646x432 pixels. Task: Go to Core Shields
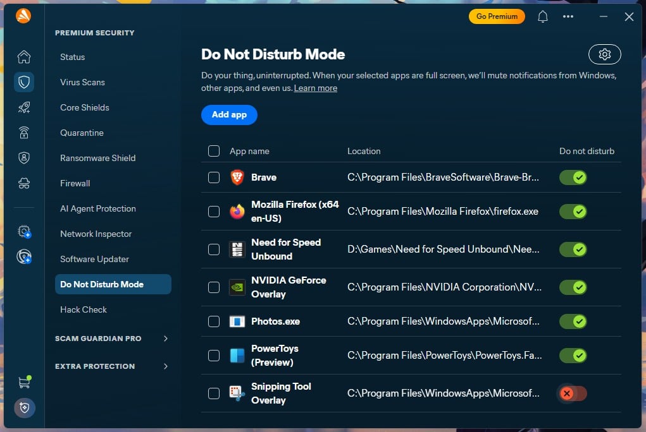pyautogui.click(x=84, y=108)
